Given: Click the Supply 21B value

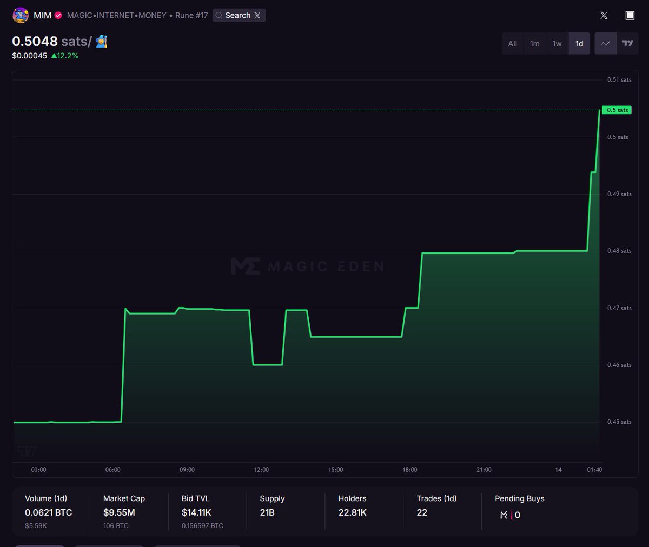Looking at the screenshot, I should [267, 512].
